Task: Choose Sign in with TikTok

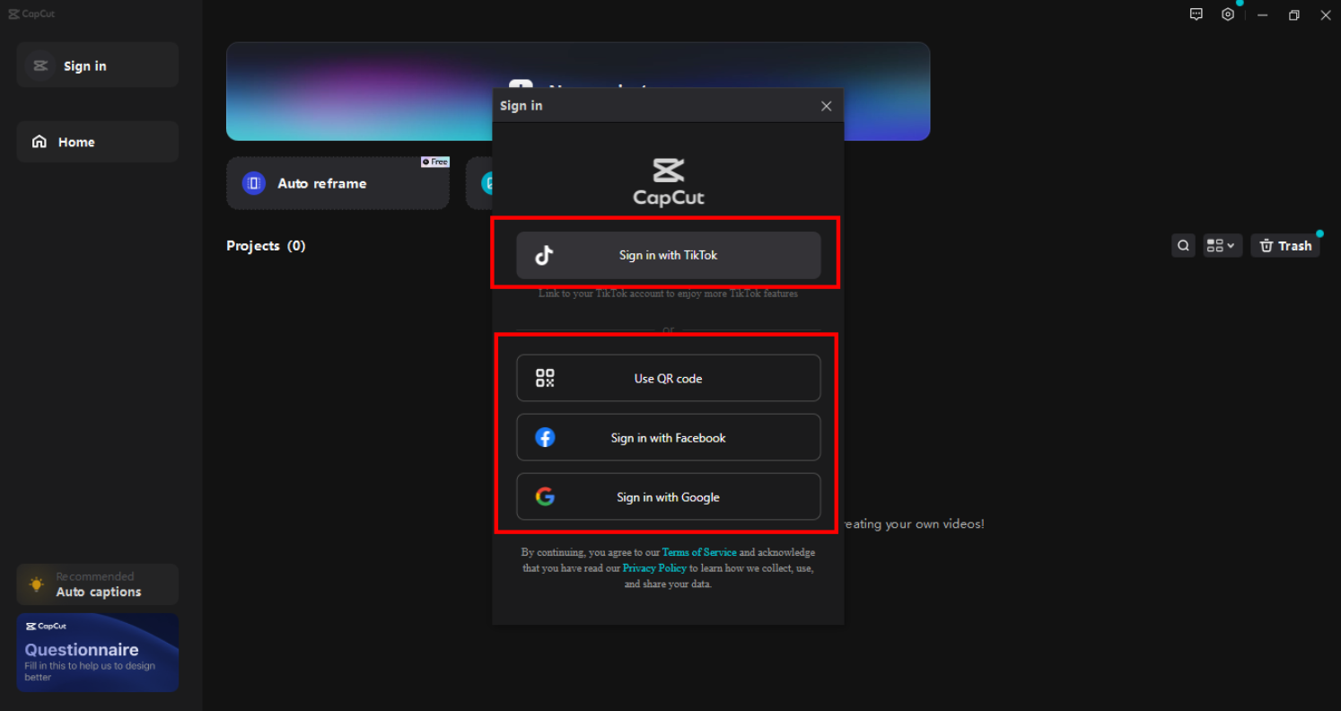Action: tap(669, 255)
